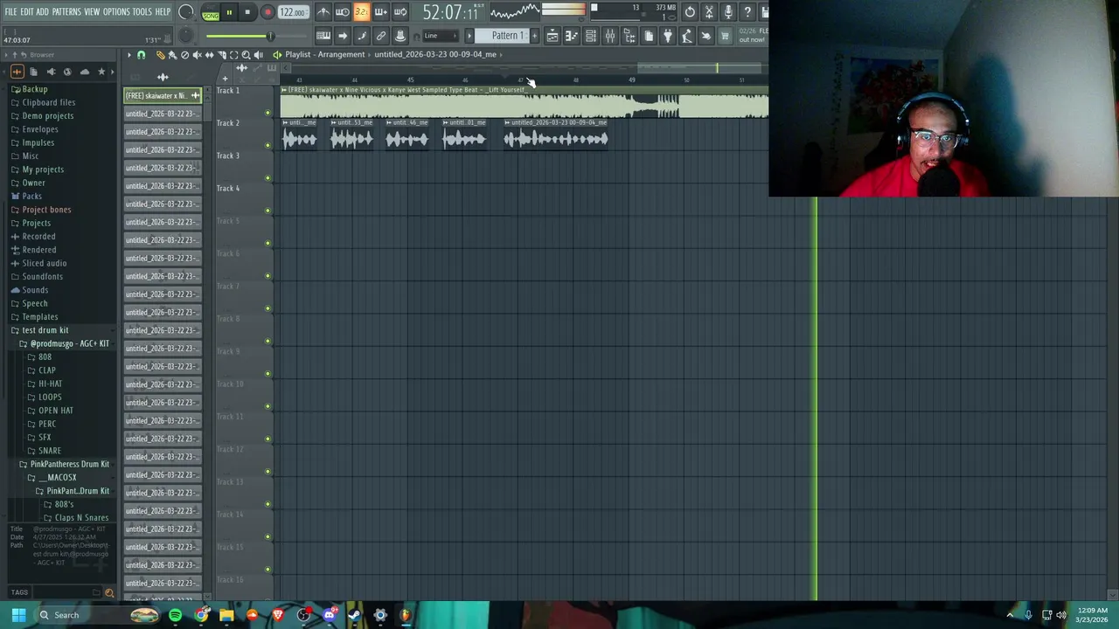Viewport: 1119px width, 629px height.
Task: Click Playlist - Arrangement breadcrumb label
Action: 324,54
